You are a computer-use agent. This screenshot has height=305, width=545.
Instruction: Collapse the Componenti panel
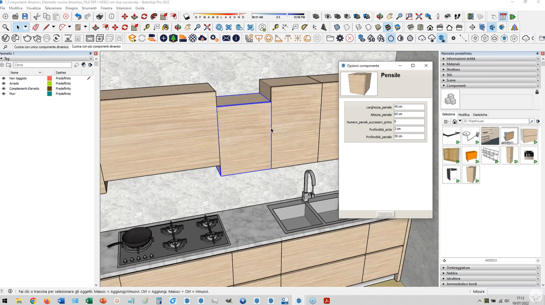[456, 86]
